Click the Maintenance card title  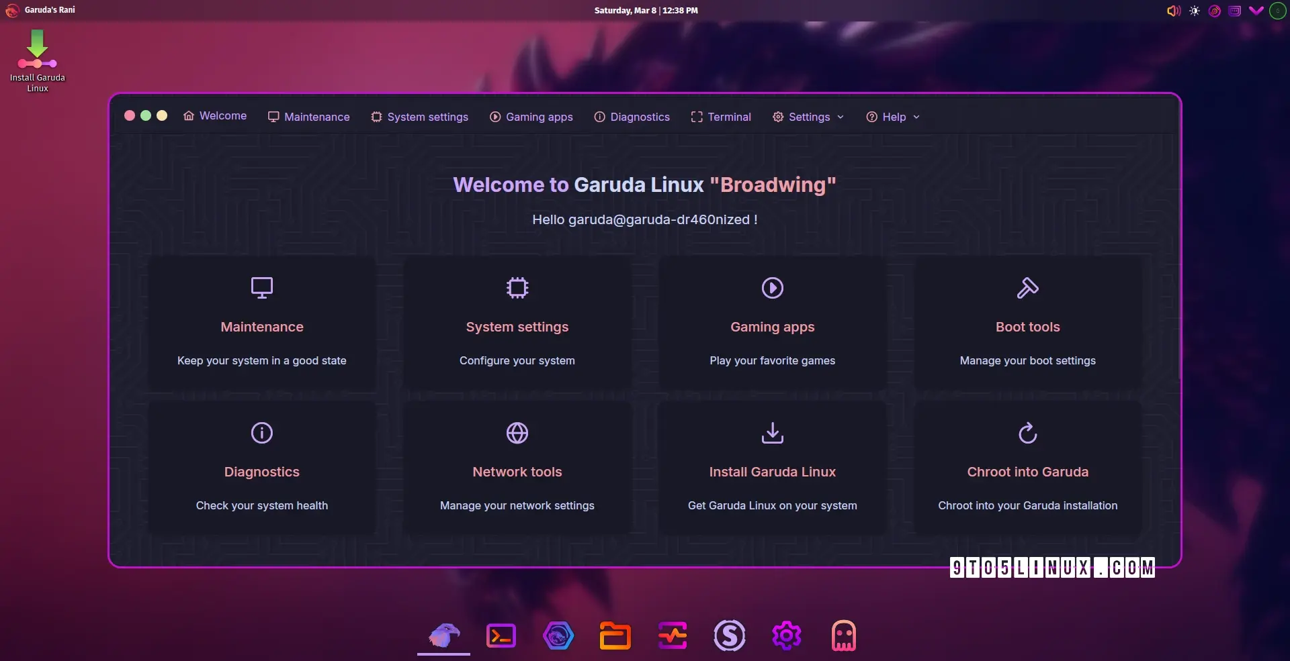[262, 327]
